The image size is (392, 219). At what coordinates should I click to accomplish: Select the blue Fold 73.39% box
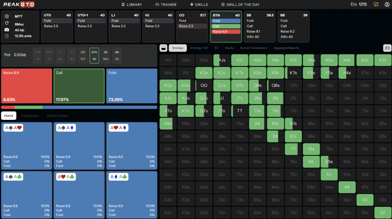(132, 85)
